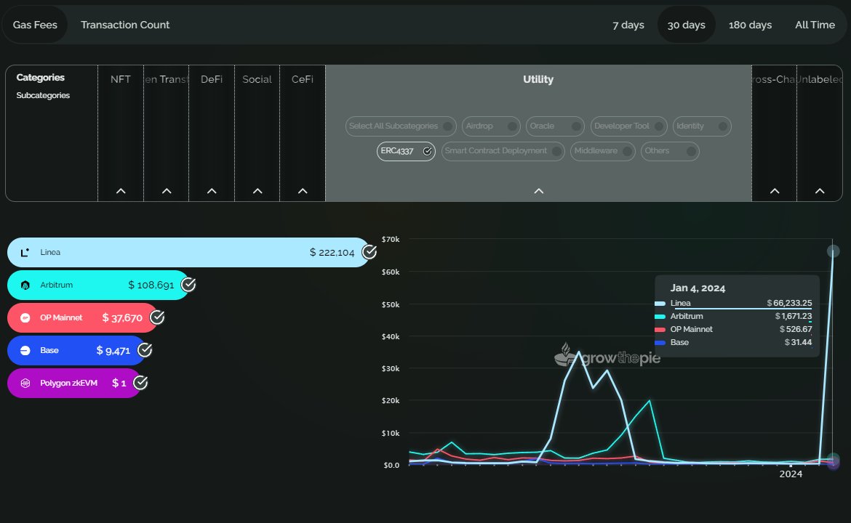Enable the Identity subcategory
This screenshot has height=523, width=851.
coord(702,126)
